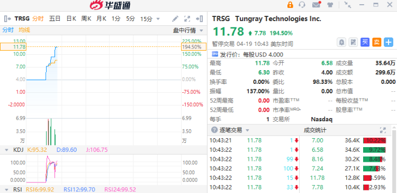Toggle the 均线 average line overlay
This screenshot has height=193, width=397.
24,30
